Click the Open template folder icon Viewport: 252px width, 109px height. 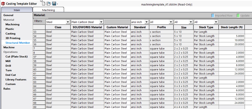pos(49,3)
